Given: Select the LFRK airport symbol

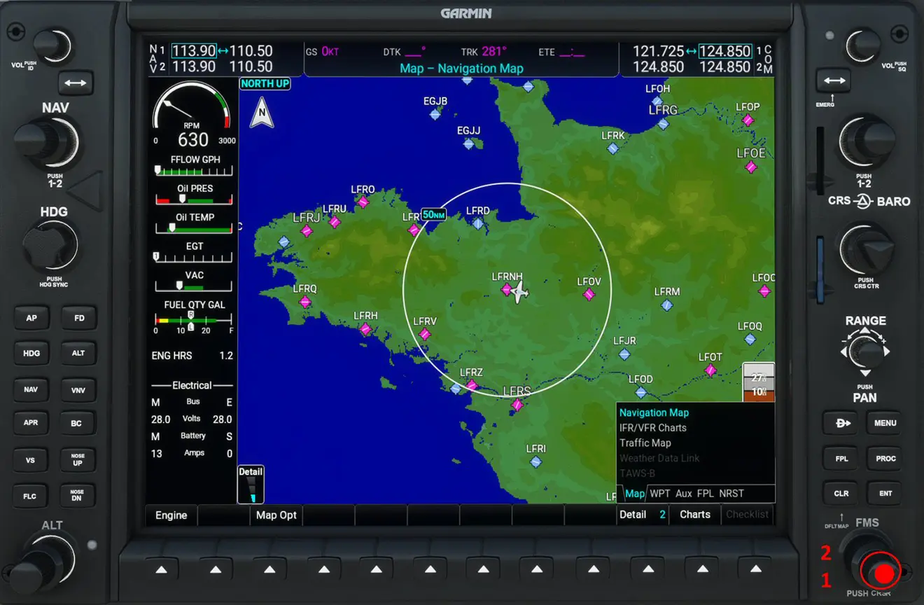Looking at the screenshot, I should pyautogui.click(x=612, y=148).
